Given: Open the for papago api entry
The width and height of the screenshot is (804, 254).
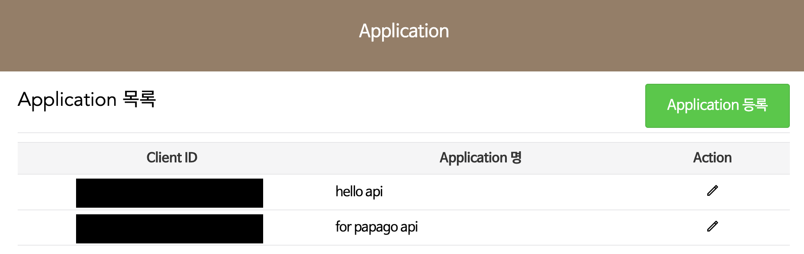Looking at the screenshot, I should pyautogui.click(x=376, y=227).
